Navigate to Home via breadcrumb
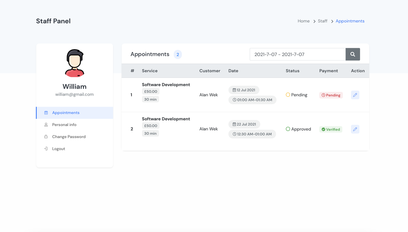Viewport: 408px width, 232px height. (303, 21)
